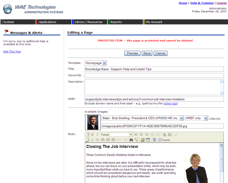Open the Edit This Text link
The image size is (228, 183).
[x=12, y=51]
